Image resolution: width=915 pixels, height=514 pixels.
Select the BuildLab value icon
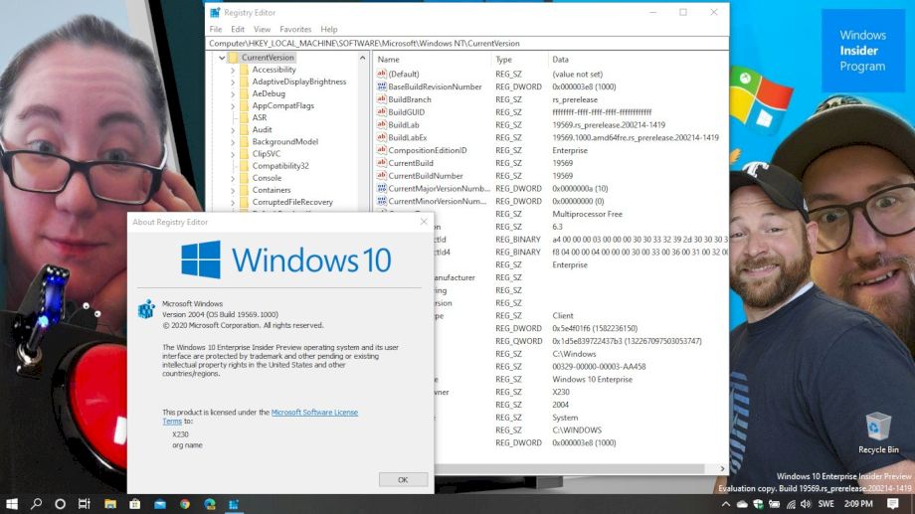[382, 125]
